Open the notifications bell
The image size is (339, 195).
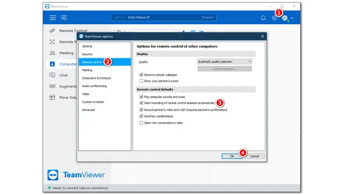(263, 18)
